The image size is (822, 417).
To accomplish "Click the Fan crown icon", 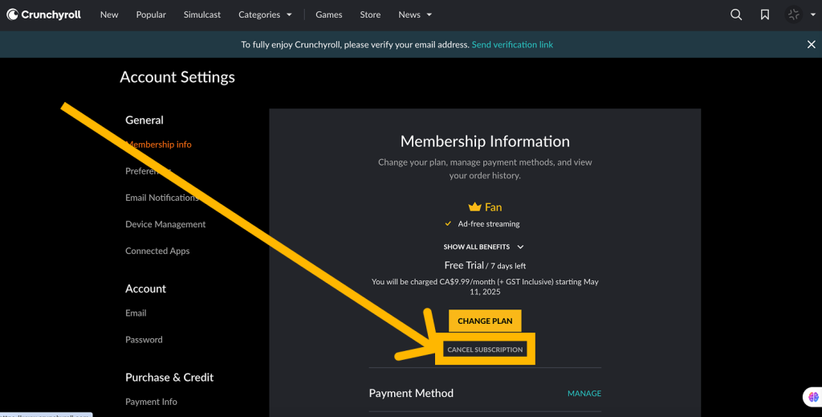I will tap(475, 207).
